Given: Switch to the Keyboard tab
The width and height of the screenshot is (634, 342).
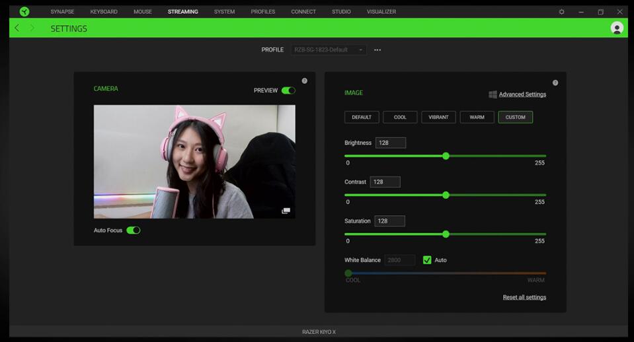Looking at the screenshot, I should [x=104, y=12].
